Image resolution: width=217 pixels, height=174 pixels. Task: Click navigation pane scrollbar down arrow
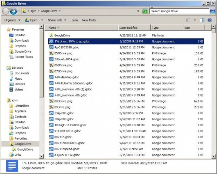[x=41, y=156]
